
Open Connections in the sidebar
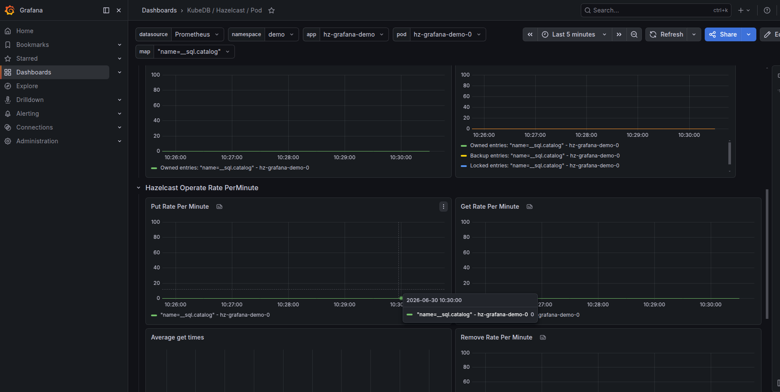[34, 127]
